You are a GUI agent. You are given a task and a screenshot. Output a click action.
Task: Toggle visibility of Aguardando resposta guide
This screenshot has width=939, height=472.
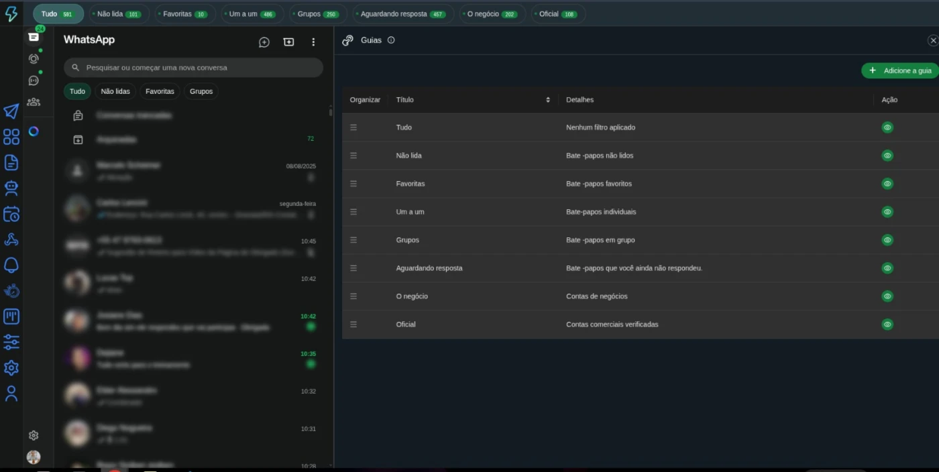[887, 268]
